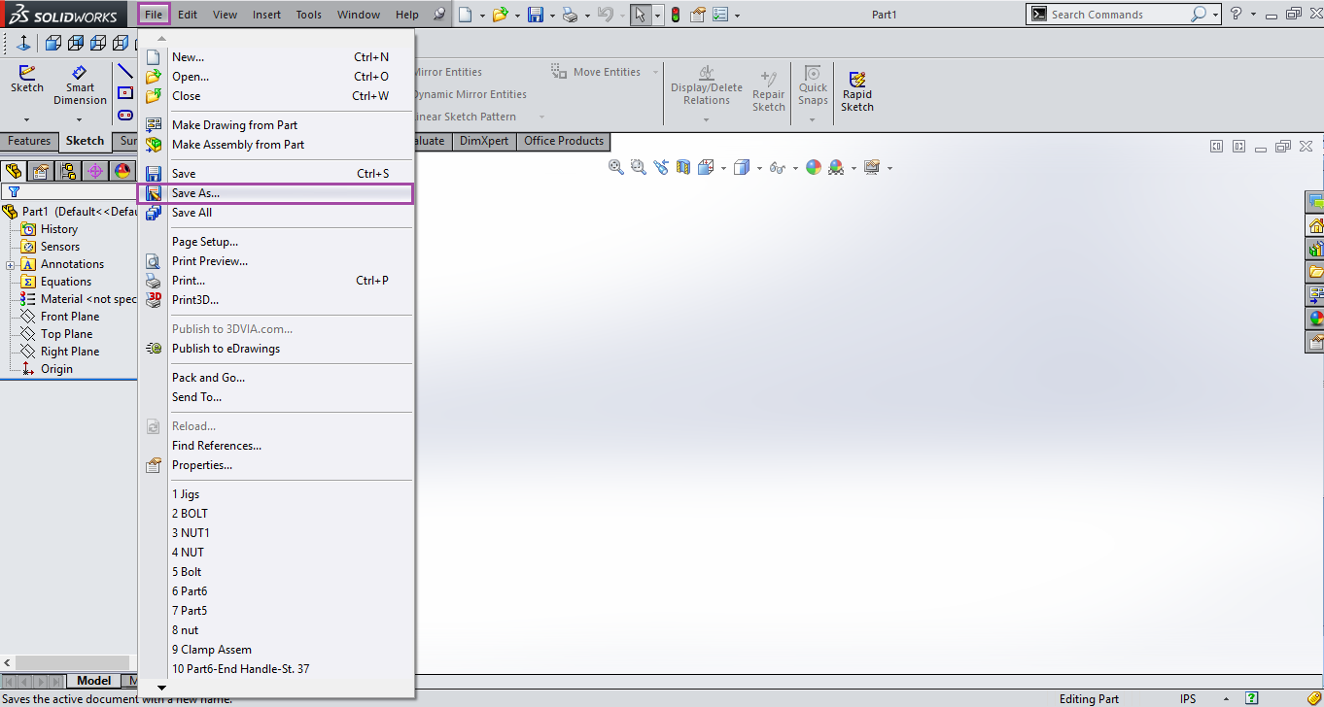Click the Corner Rectangle sketch tool
This screenshot has height=707, width=1324.
[x=125, y=93]
